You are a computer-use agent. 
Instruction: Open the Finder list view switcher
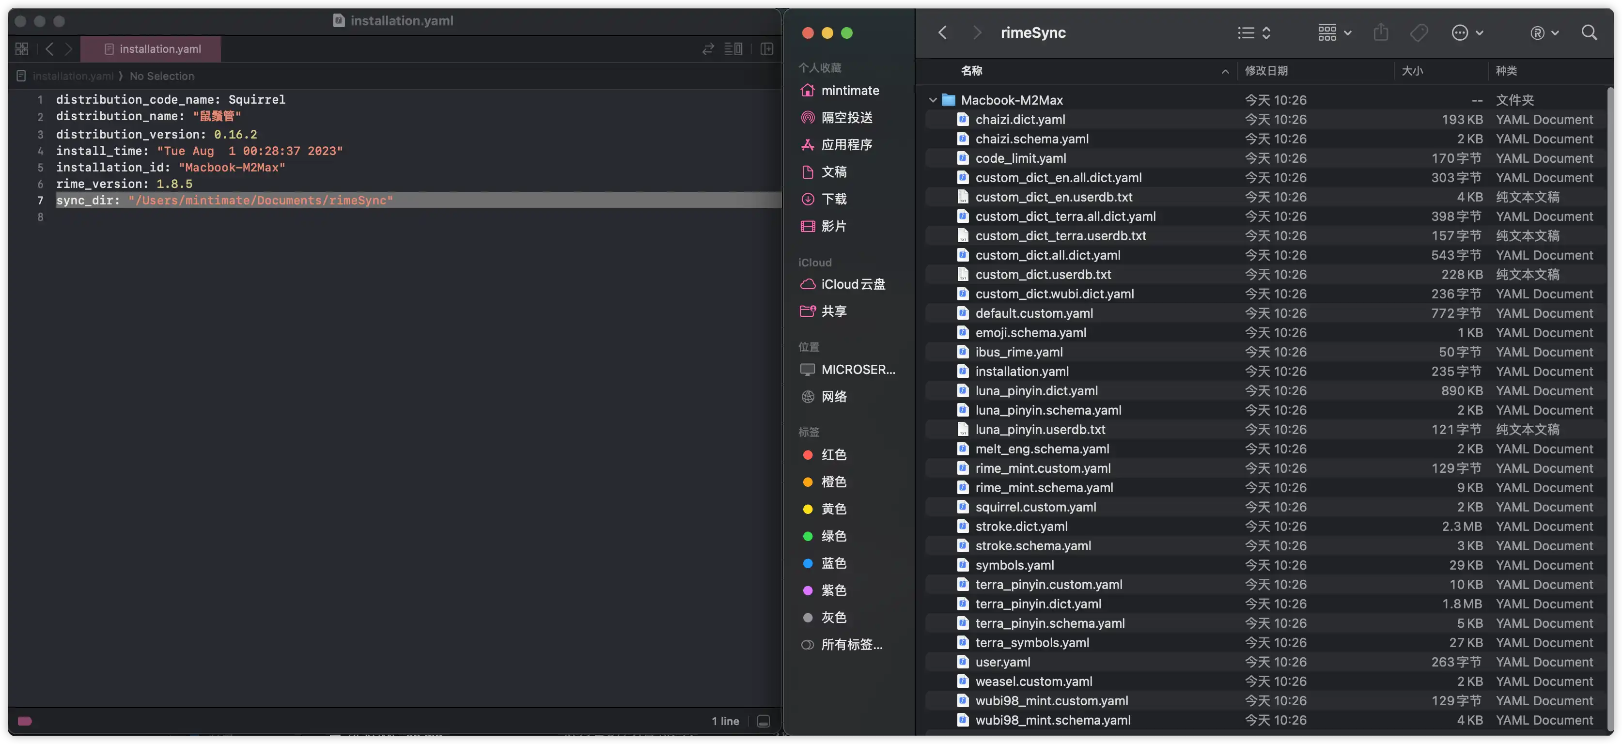(1254, 33)
